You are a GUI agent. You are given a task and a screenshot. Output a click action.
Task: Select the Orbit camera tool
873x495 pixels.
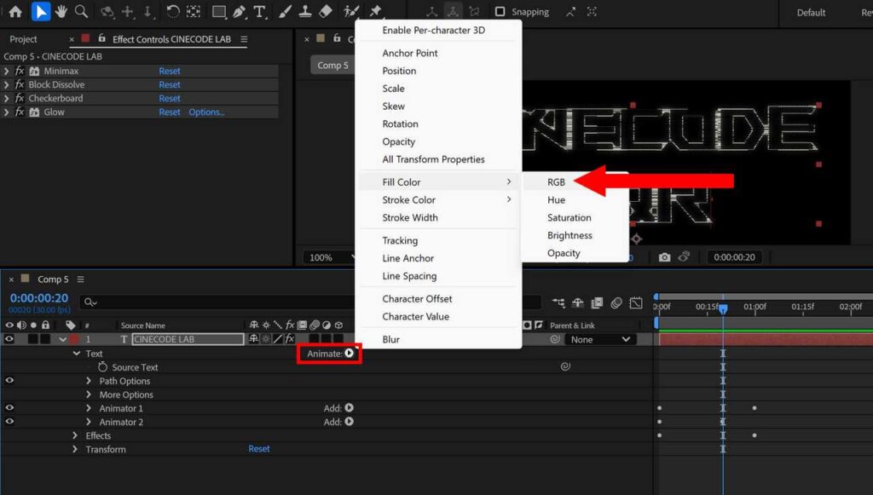point(107,12)
